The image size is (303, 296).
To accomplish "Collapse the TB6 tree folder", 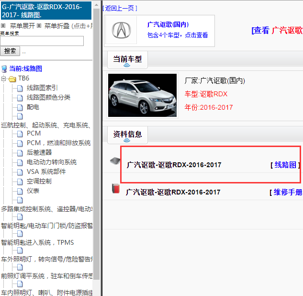I will [3, 79].
